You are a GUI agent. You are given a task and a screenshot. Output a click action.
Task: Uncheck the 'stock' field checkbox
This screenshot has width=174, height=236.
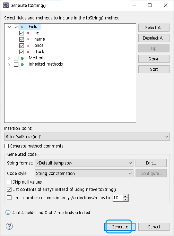[21, 52]
